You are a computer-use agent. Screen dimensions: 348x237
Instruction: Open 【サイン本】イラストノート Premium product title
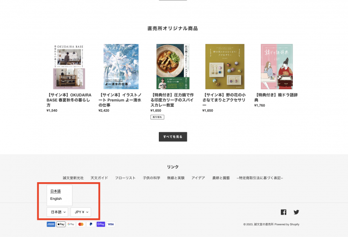[x=120, y=100]
